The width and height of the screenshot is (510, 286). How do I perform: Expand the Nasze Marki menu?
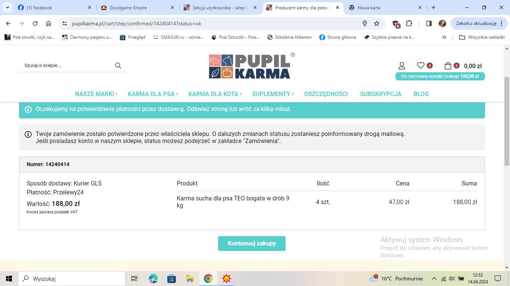pyautogui.click(x=96, y=94)
